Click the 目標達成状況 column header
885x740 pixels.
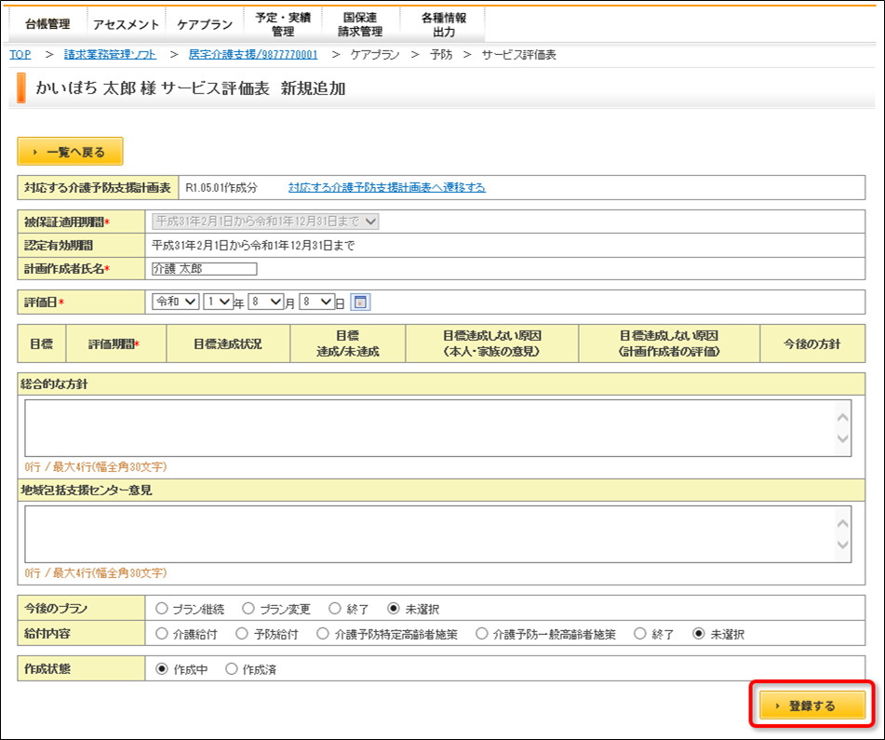[x=228, y=343]
